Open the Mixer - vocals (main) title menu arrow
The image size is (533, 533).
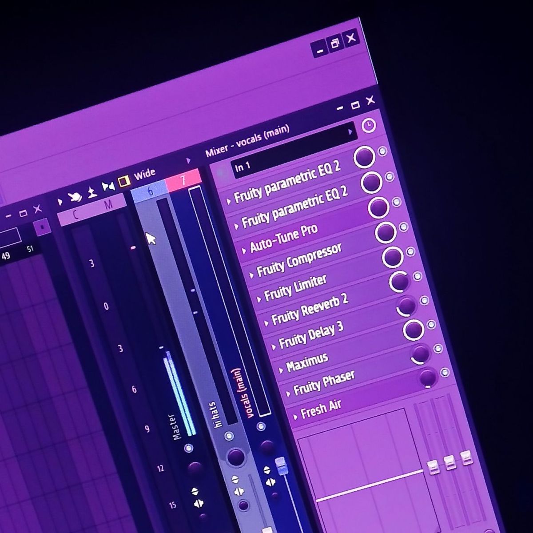188,160
